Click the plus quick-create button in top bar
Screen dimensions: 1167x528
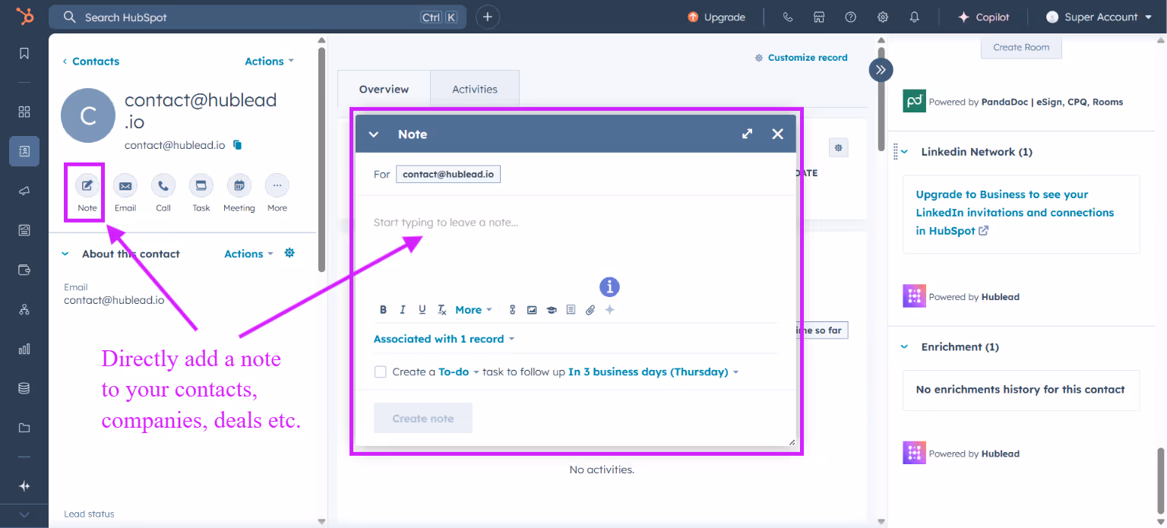tap(488, 17)
